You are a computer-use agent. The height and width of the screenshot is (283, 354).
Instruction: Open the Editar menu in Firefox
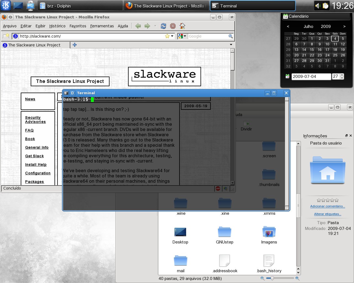pos(26,26)
